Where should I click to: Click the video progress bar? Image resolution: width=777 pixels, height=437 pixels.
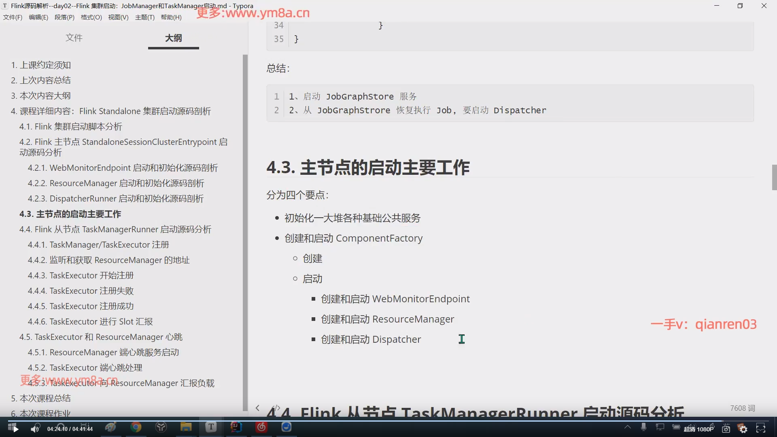(388, 420)
